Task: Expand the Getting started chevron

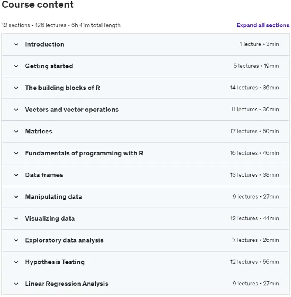Action: click(x=16, y=66)
